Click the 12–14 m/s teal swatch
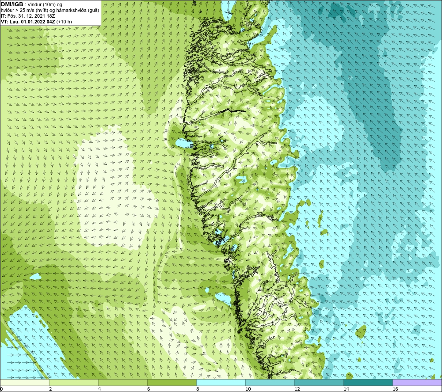 point(319,382)
